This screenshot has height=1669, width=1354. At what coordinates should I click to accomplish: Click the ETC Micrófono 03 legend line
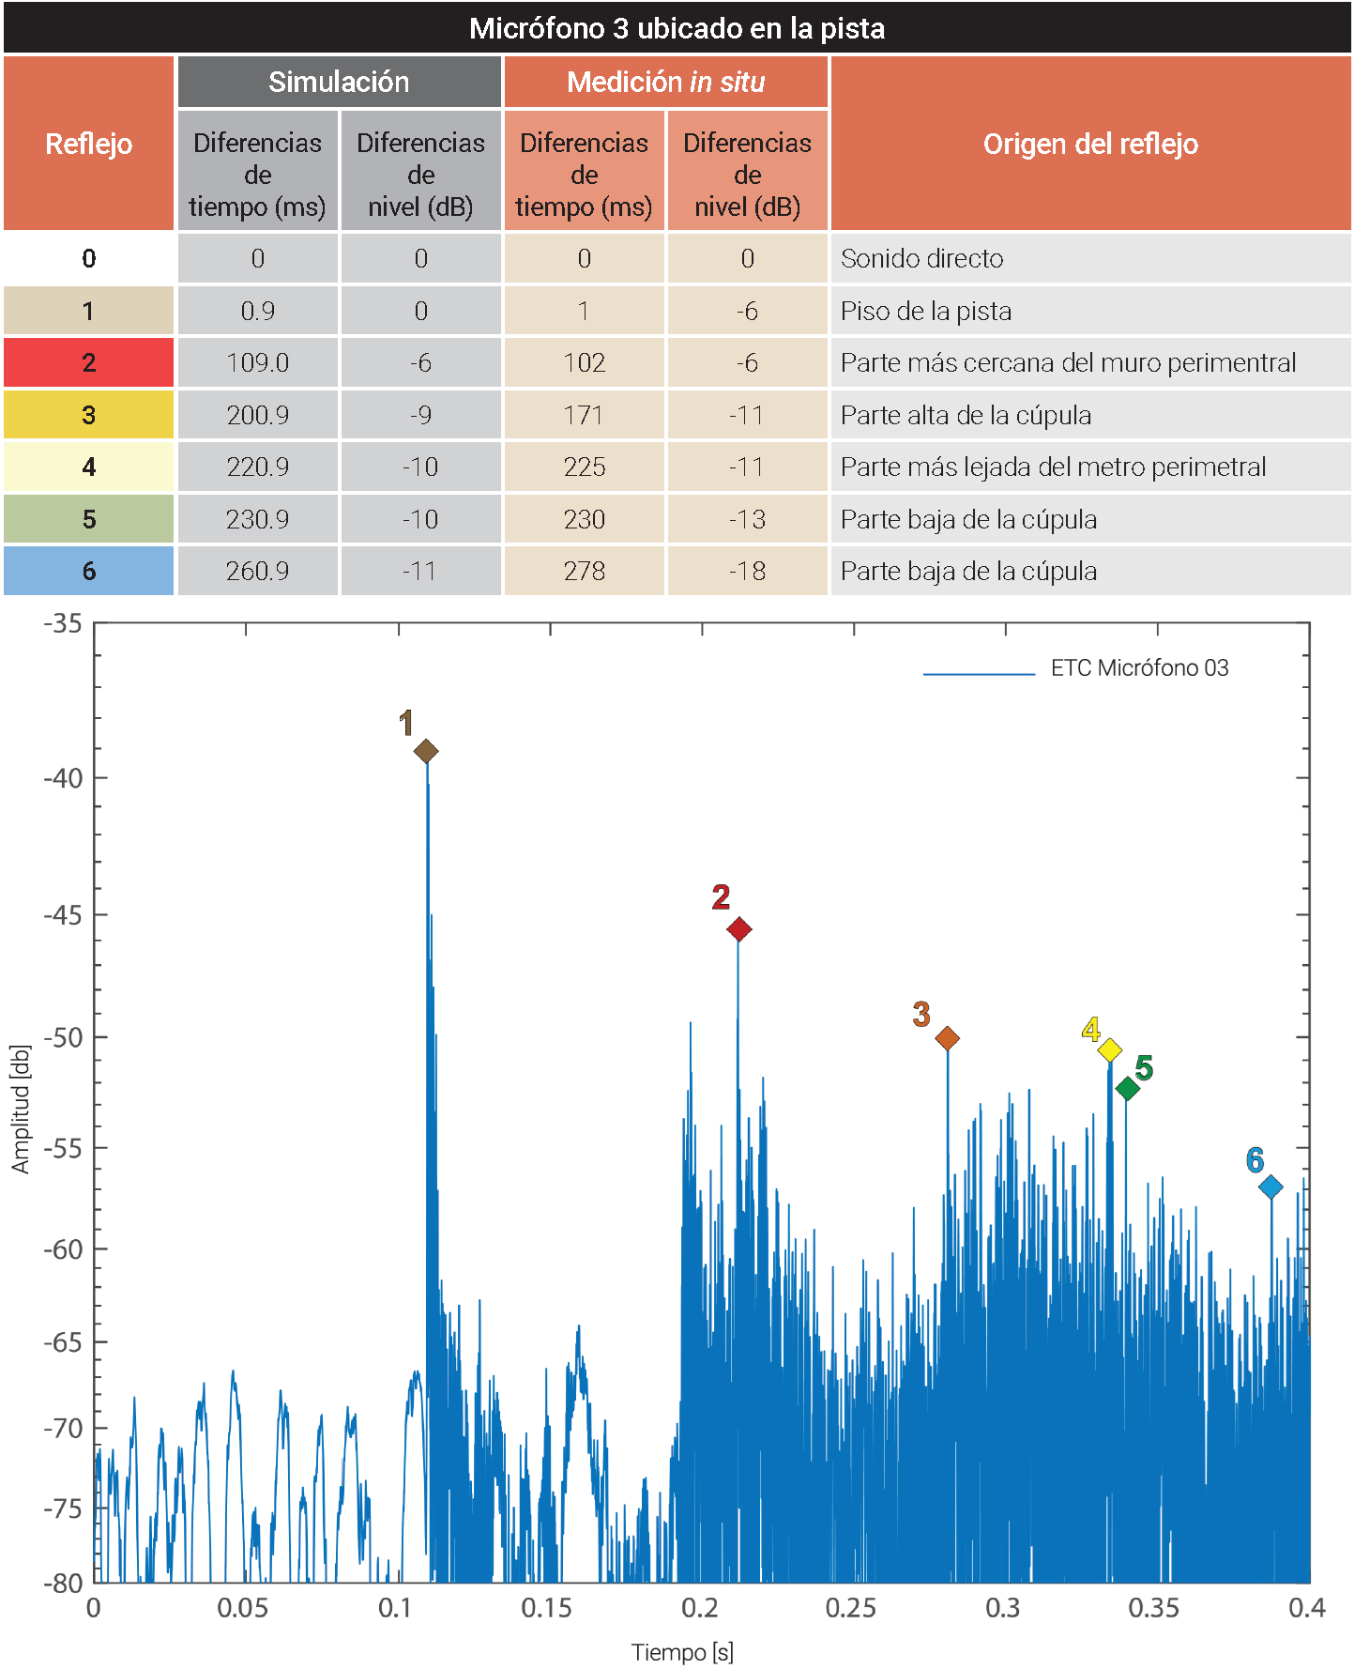(x=979, y=673)
